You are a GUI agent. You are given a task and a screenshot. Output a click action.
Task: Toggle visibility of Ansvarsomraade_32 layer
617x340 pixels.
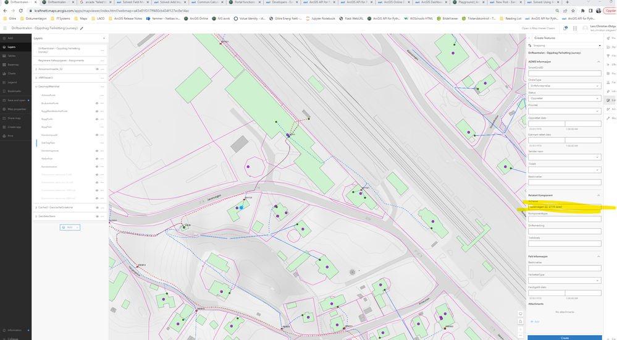click(x=97, y=69)
